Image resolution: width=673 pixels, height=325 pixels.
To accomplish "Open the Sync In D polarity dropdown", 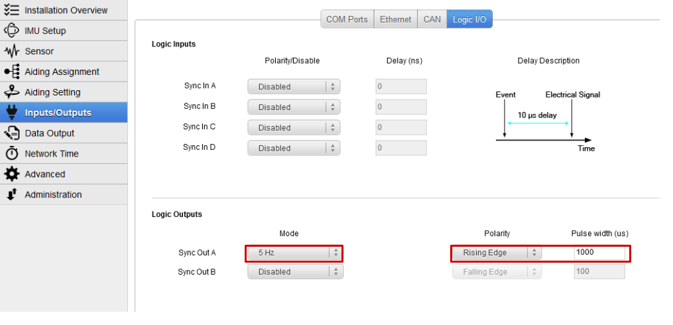I will click(294, 149).
